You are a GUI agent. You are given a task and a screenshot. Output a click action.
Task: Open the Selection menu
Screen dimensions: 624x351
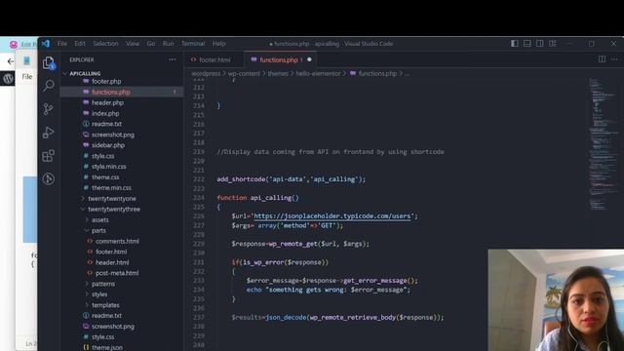click(x=105, y=43)
